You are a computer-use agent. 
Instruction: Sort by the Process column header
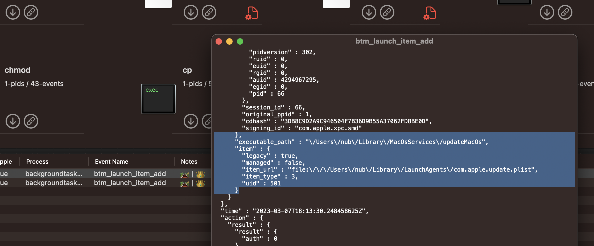(x=37, y=162)
